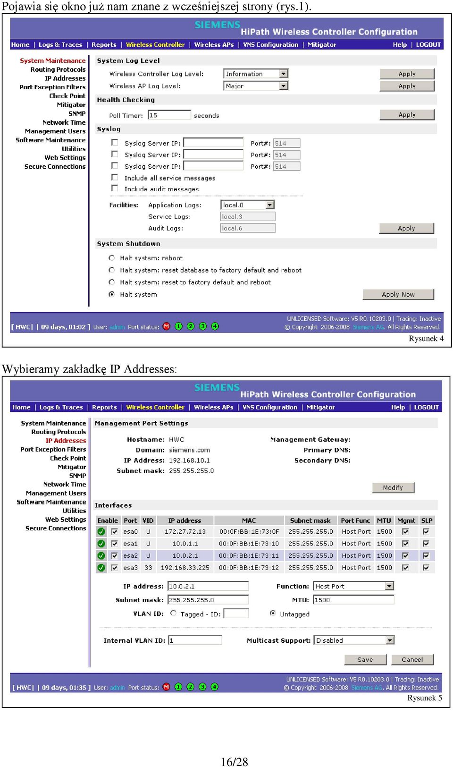Image resolution: width=453 pixels, height=767 pixels.
Task: Open Secure Connections in lower sidebar
Action: click(56, 528)
